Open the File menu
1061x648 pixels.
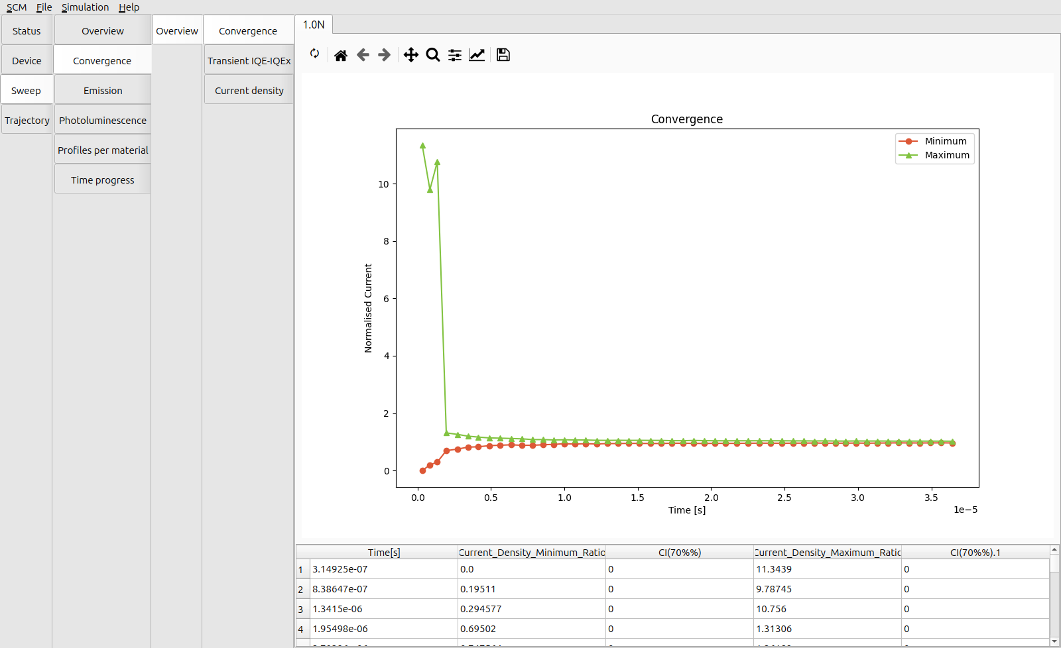tap(44, 7)
